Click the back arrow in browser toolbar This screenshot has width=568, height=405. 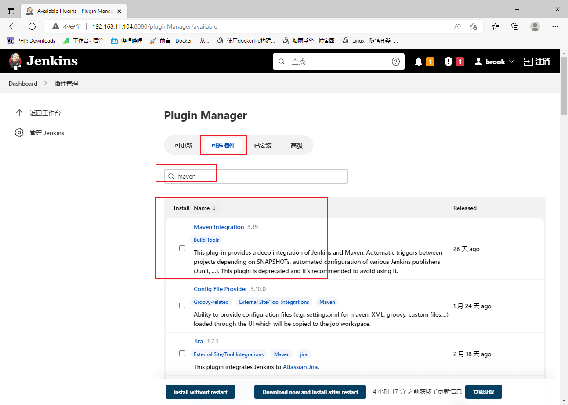(x=13, y=26)
